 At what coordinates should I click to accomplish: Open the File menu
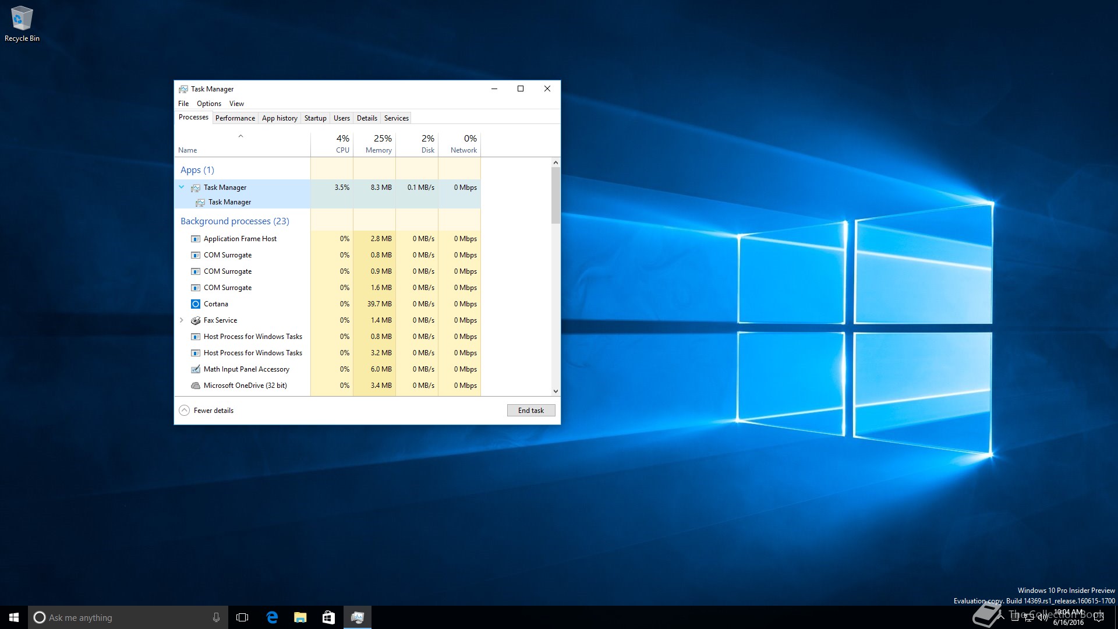[183, 104]
